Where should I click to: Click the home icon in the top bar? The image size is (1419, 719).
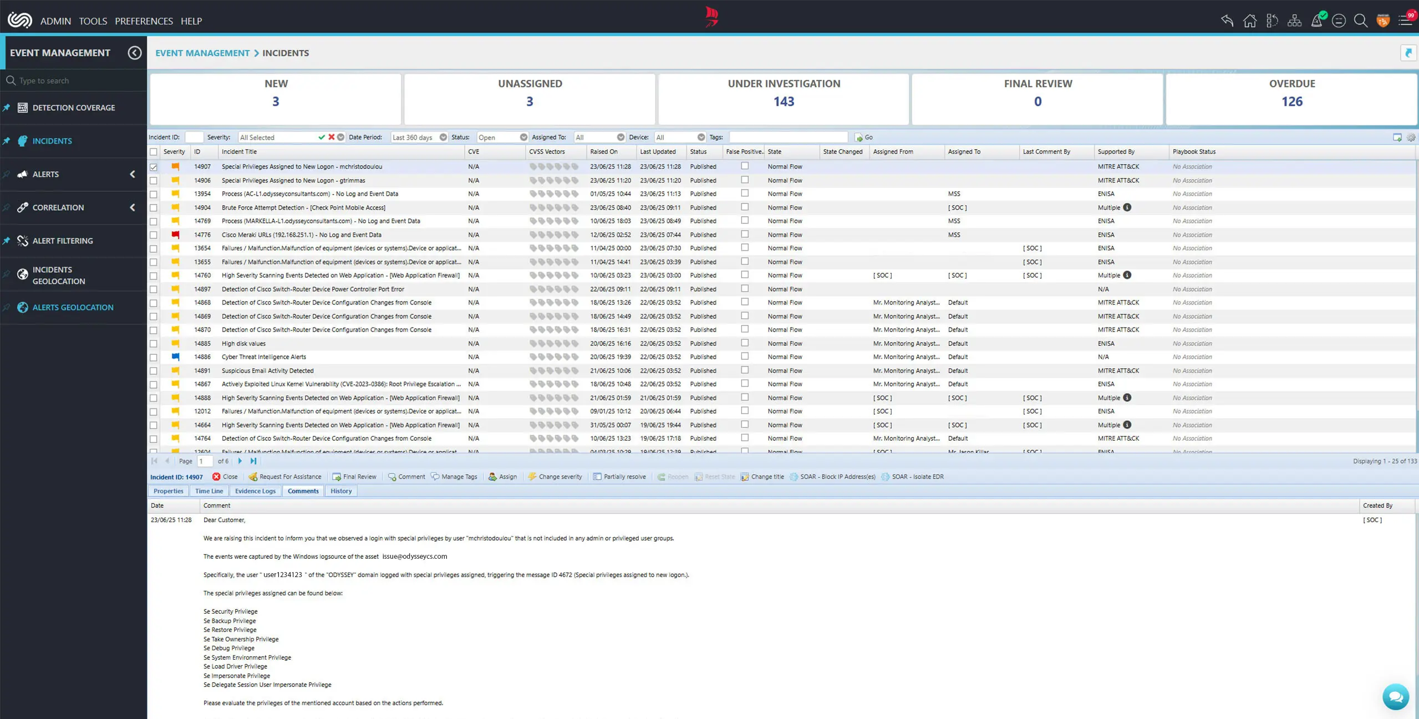click(1250, 21)
